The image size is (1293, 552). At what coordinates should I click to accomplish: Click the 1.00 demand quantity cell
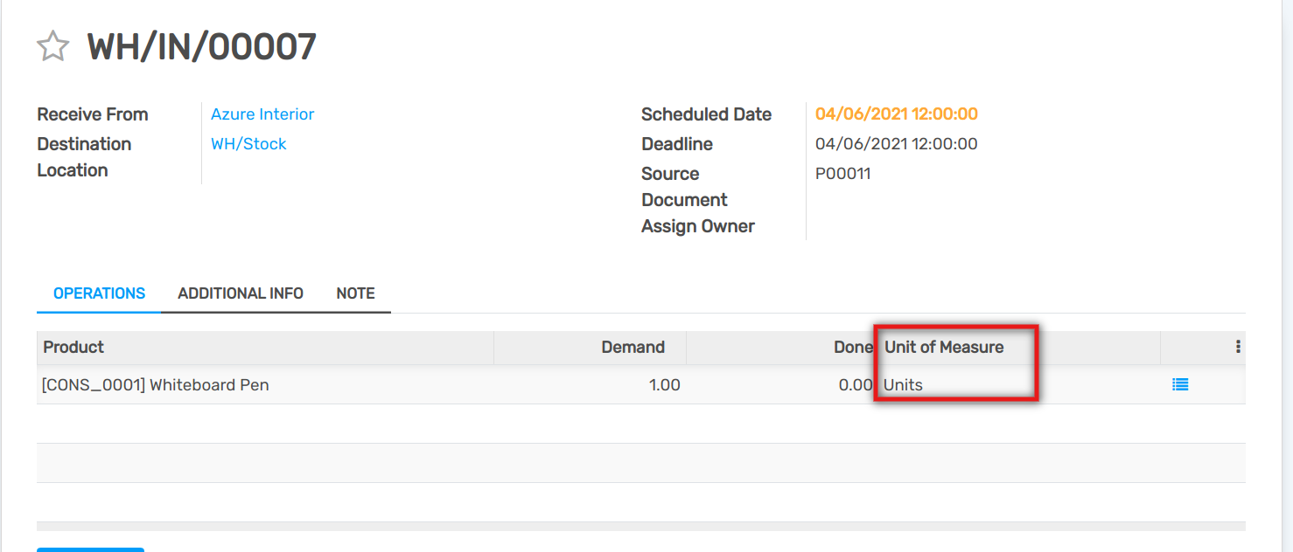pyautogui.click(x=664, y=384)
